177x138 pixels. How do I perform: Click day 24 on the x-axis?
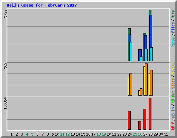click(x=130, y=134)
